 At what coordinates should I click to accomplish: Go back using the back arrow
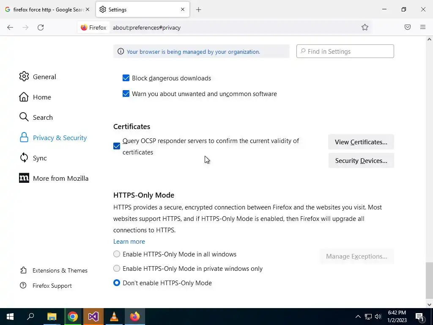coord(10,28)
